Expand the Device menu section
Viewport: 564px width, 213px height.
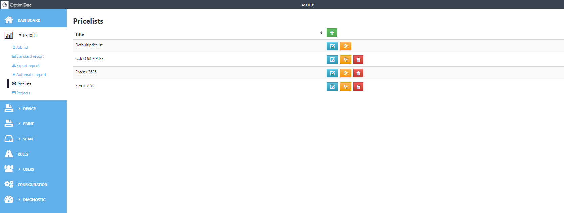[29, 109]
